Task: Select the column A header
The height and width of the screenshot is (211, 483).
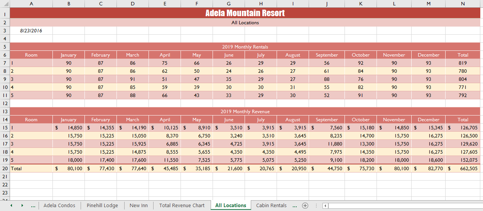Action: click(31, 3)
